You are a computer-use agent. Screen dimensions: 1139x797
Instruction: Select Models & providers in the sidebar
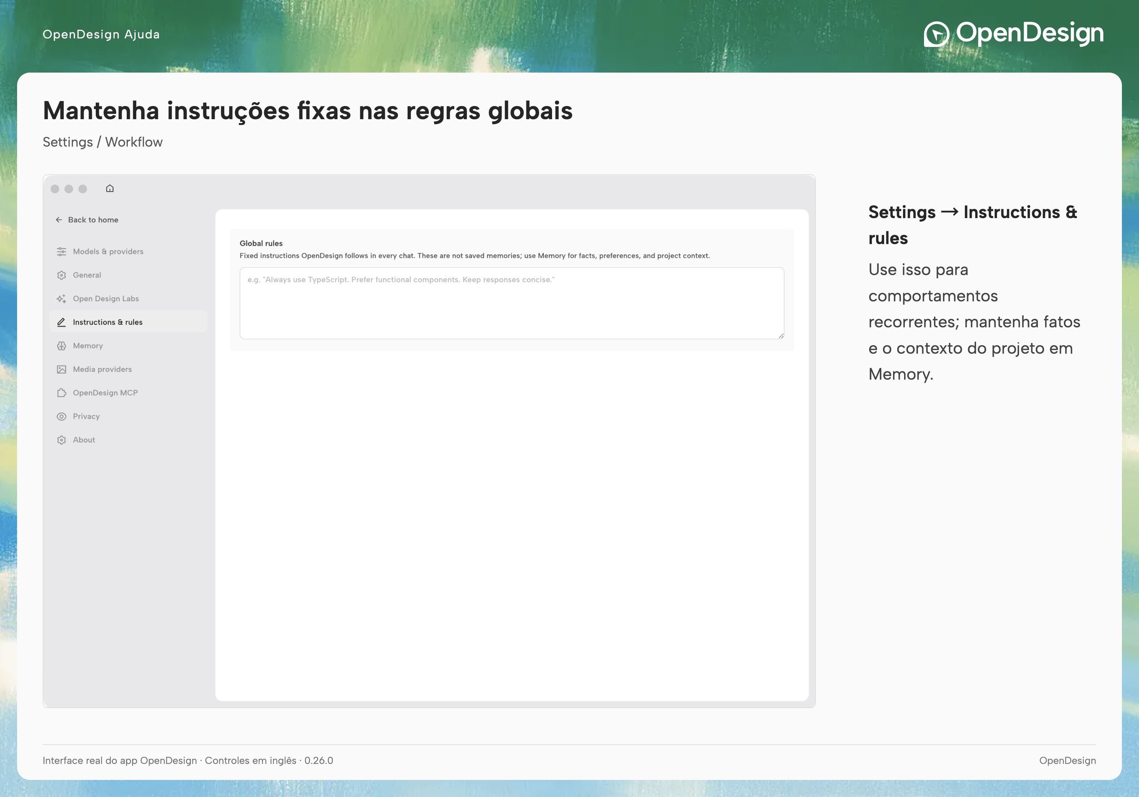click(128, 252)
